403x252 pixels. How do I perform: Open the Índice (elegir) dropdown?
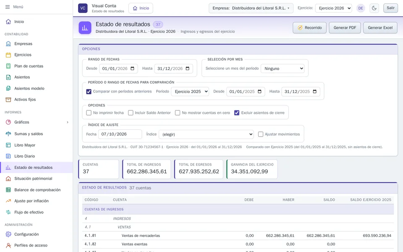point(206,134)
